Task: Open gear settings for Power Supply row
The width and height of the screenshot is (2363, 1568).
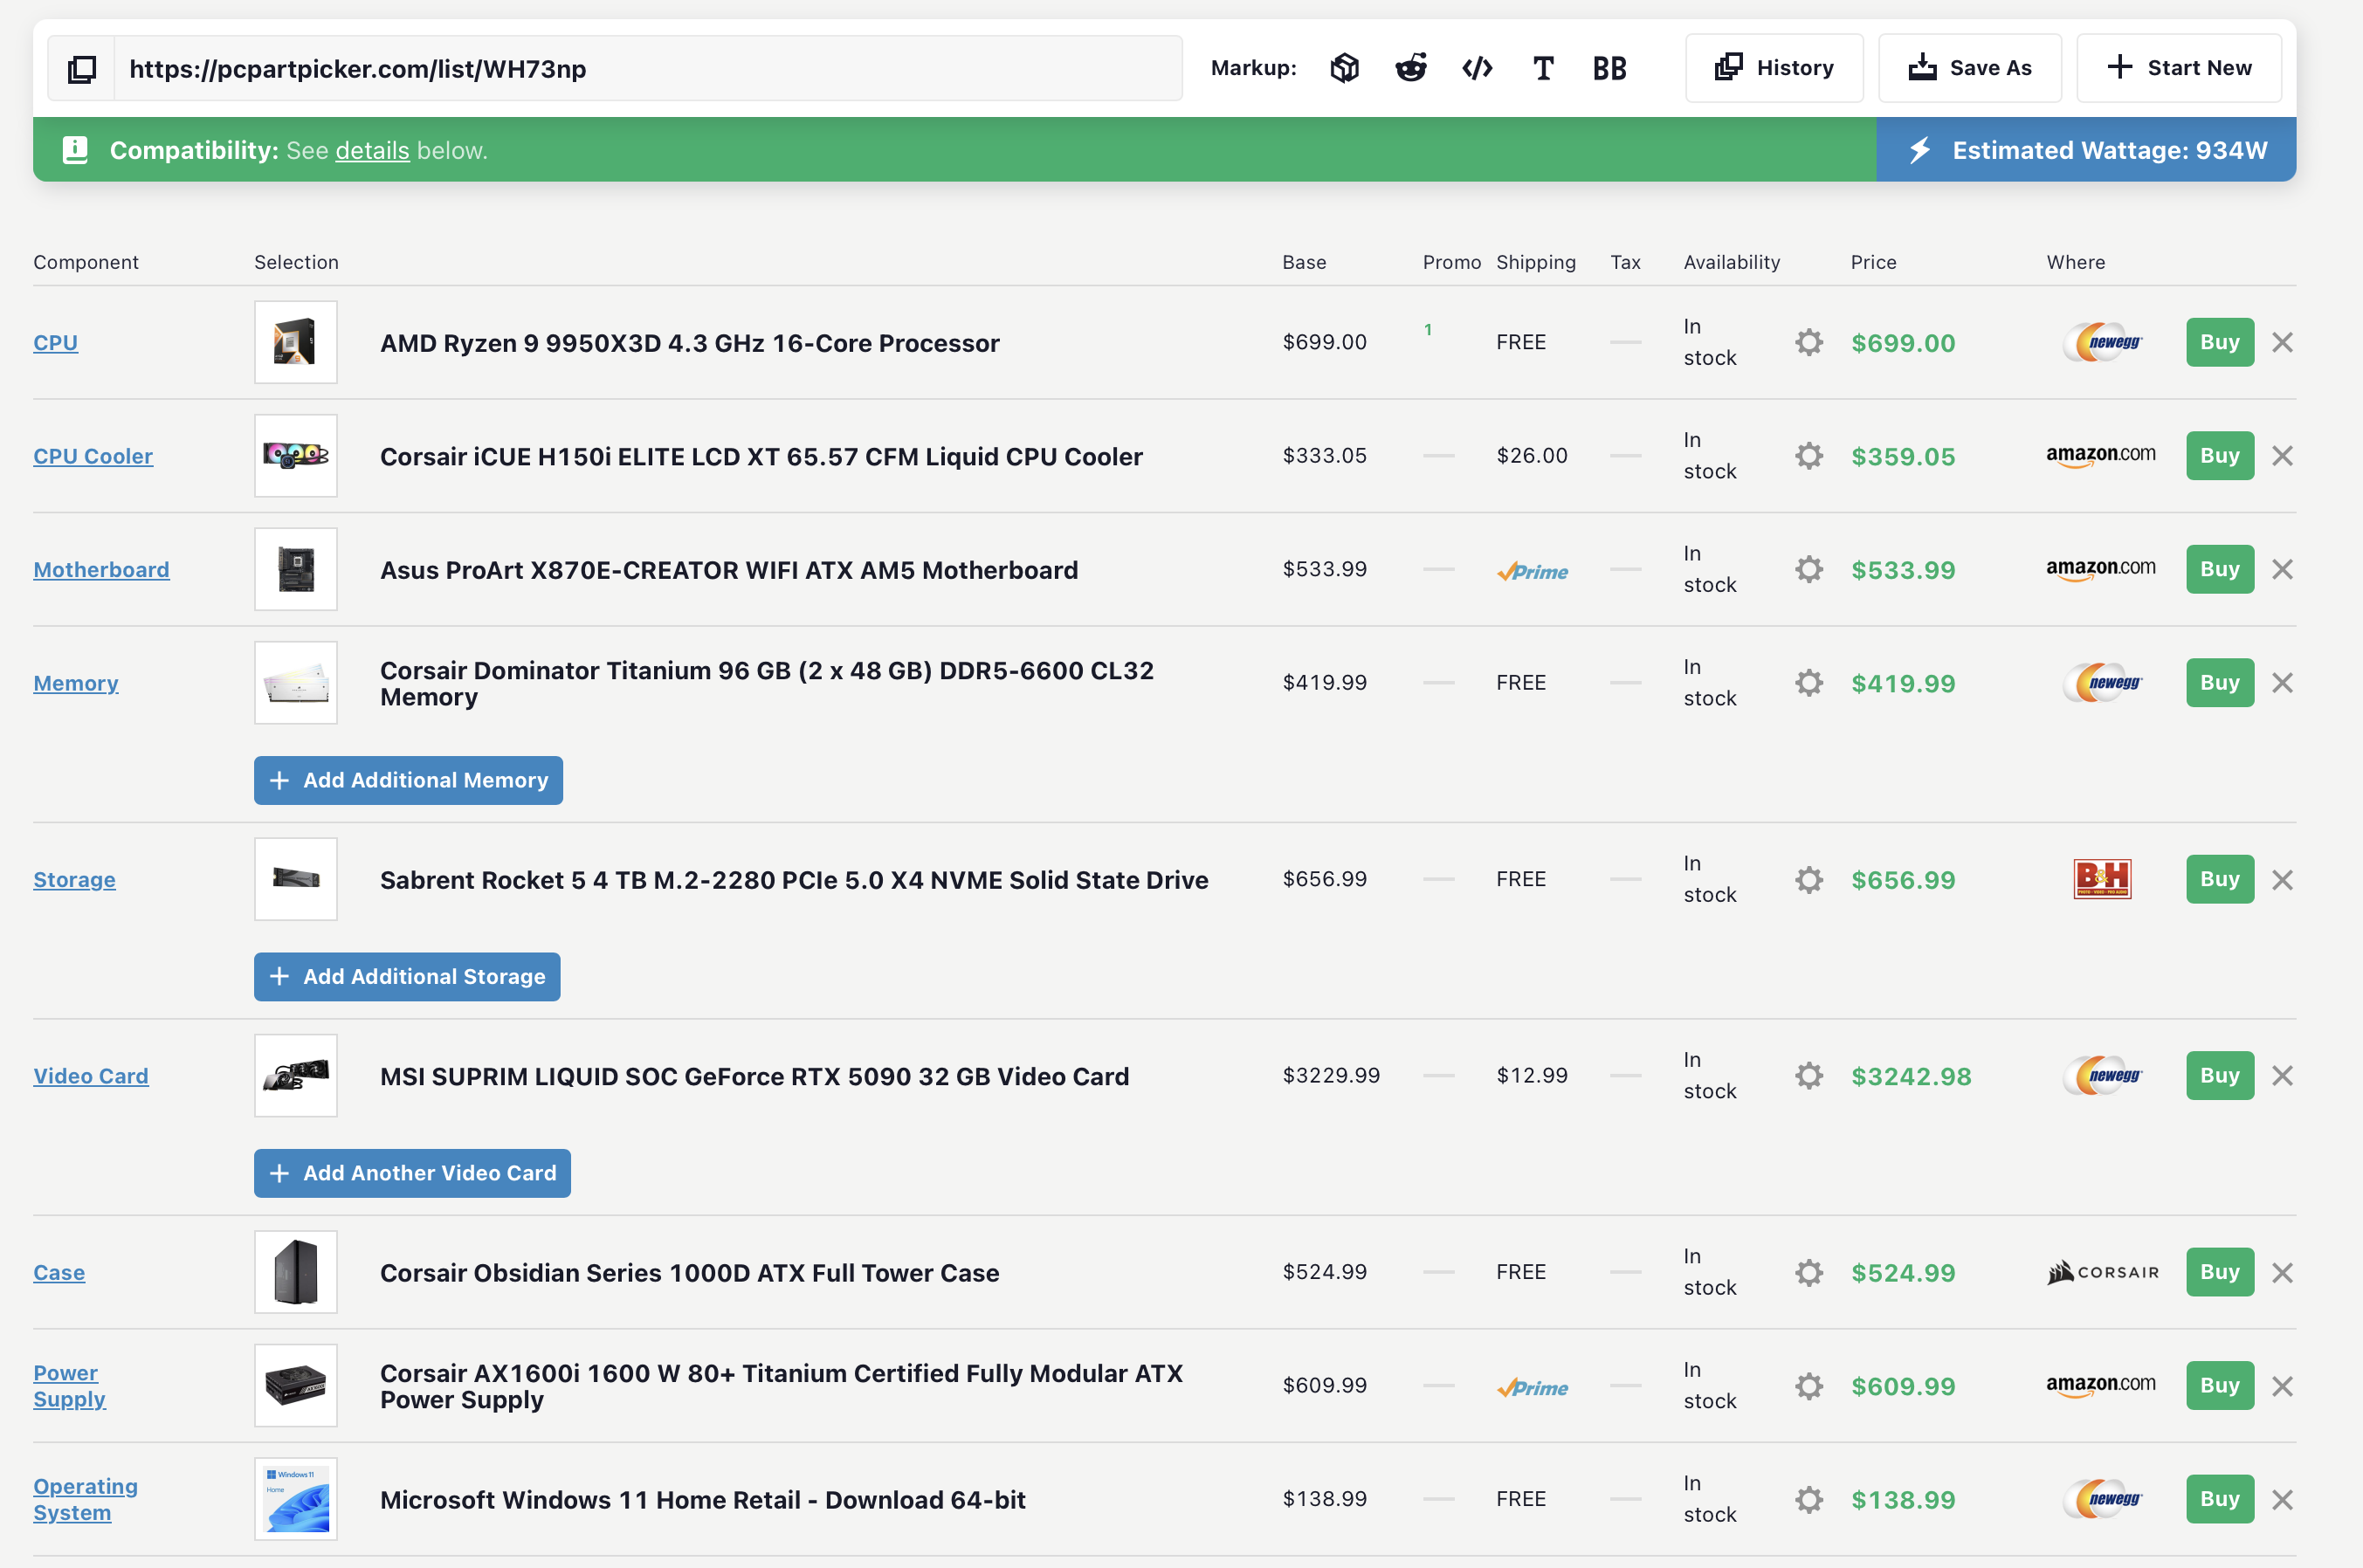Action: click(1808, 1386)
